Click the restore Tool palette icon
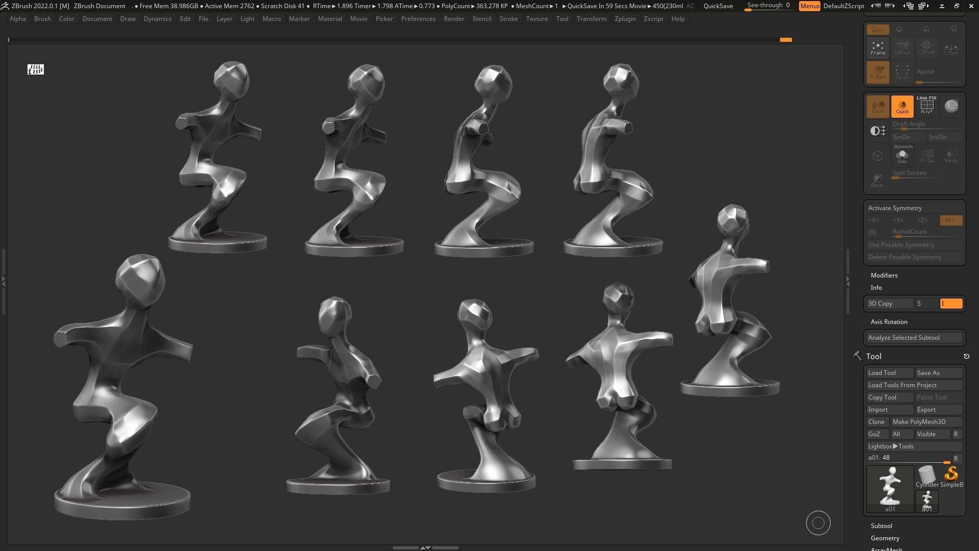Screen dimensions: 979x551 (966, 356)
